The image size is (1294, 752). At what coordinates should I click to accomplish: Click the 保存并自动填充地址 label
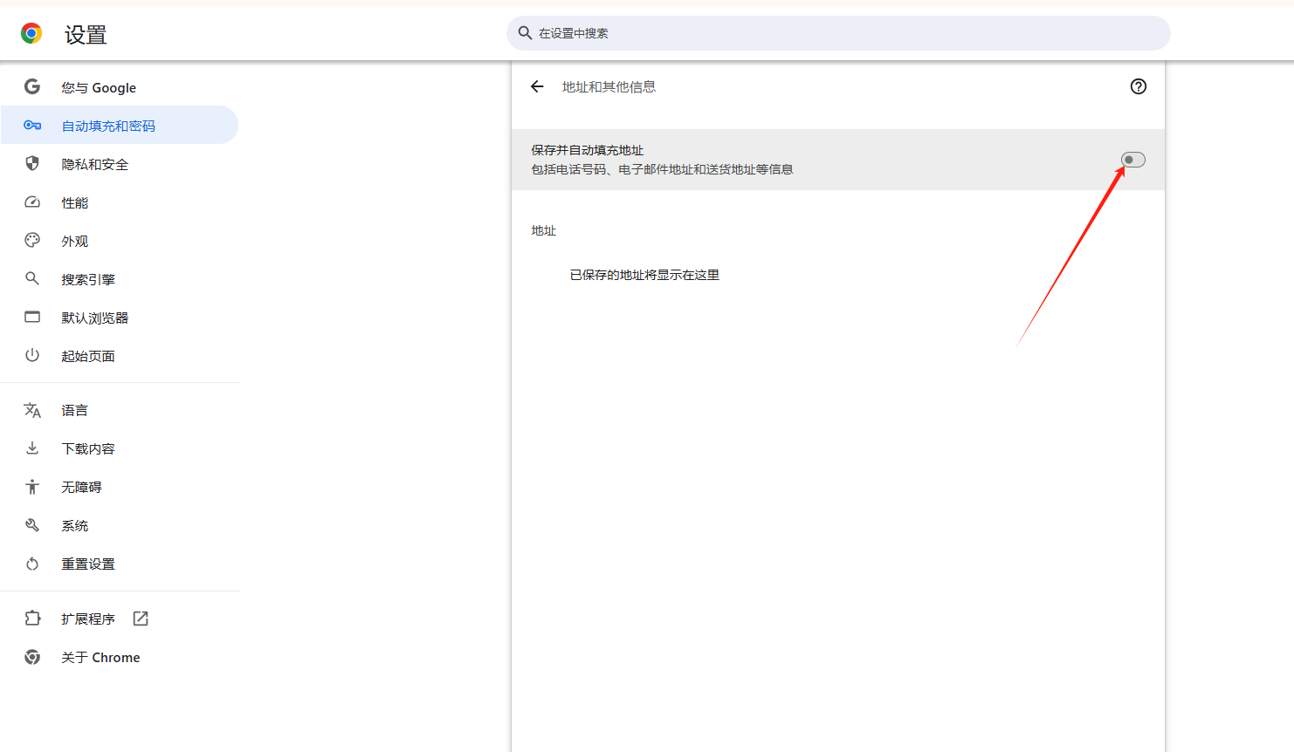click(x=588, y=150)
